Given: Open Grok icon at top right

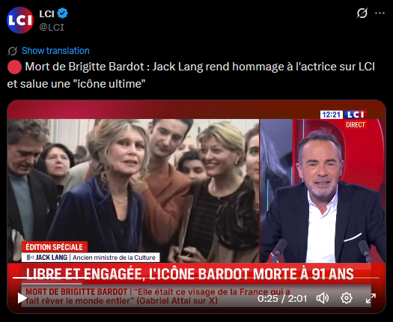Looking at the screenshot, I should click(362, 13).
